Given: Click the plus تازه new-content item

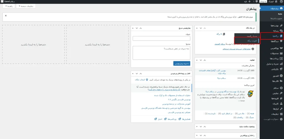Looking at the screenshot, I should 248,1.
